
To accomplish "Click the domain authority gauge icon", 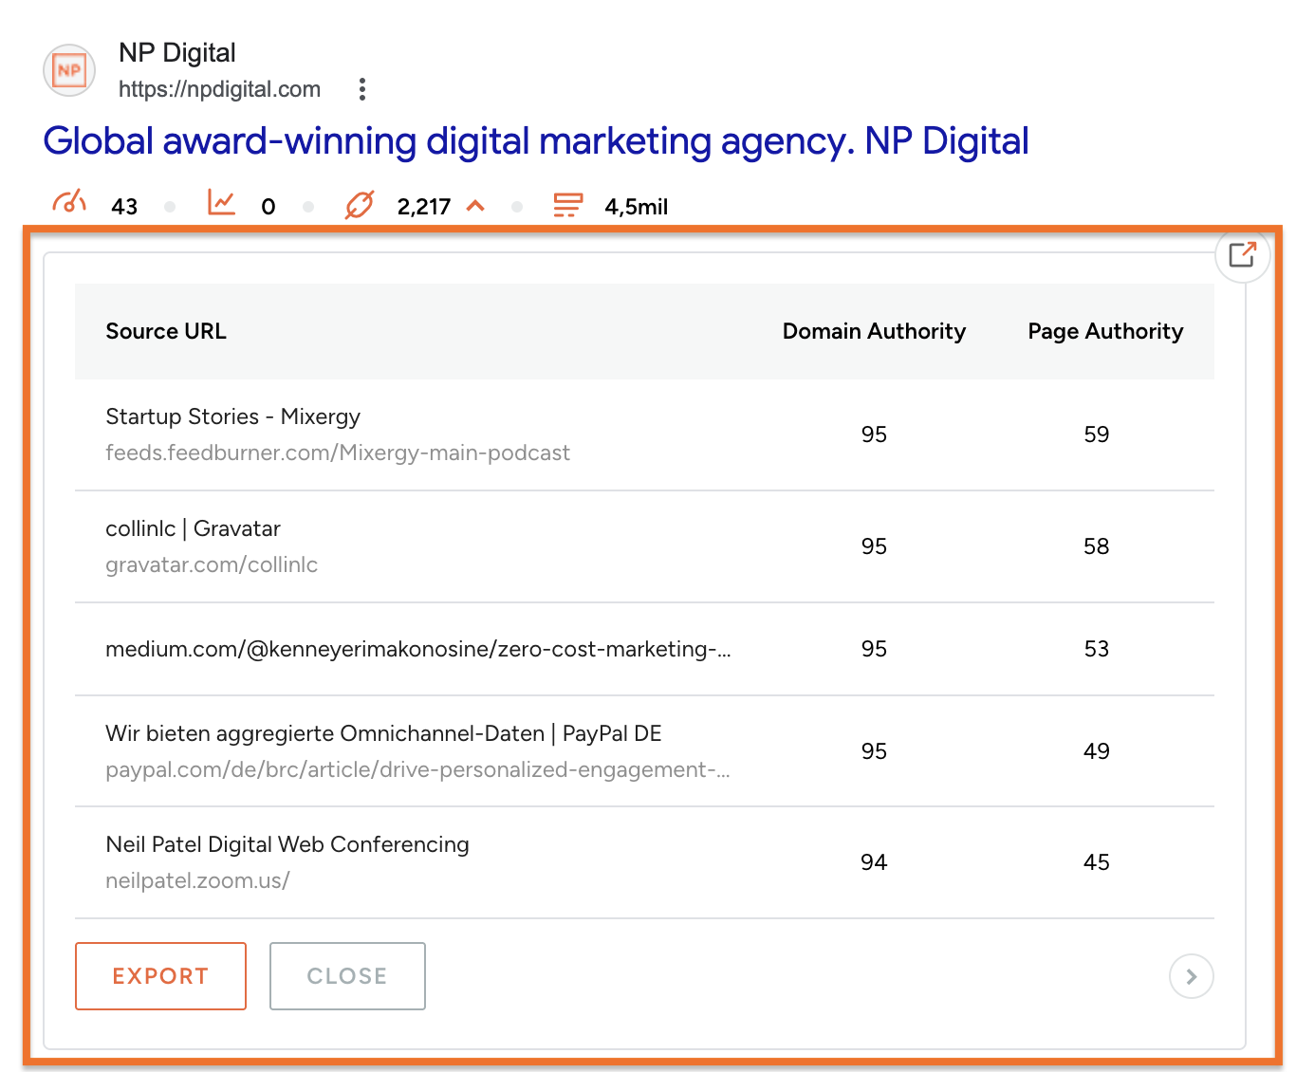I will pyautogui.click(x=69, y=203).
